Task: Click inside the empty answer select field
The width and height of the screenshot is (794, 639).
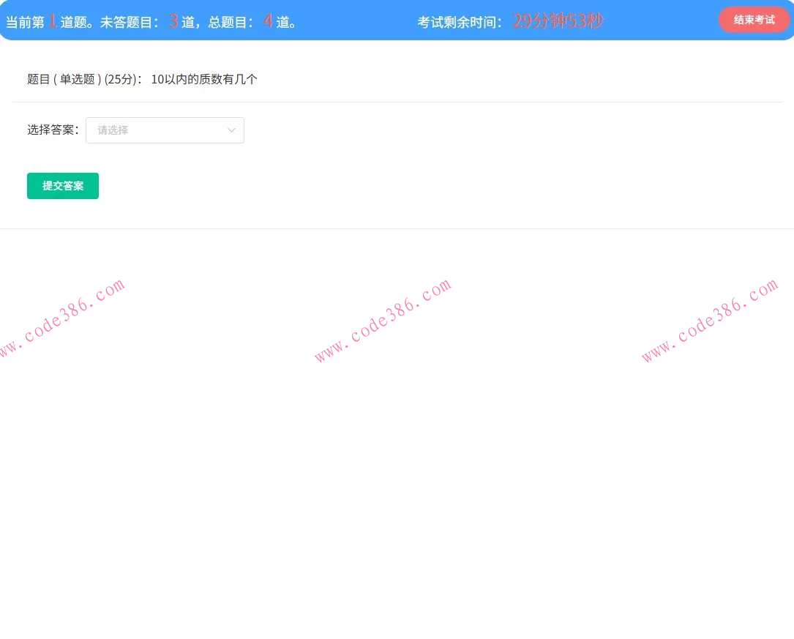Action: pos(146,130)
